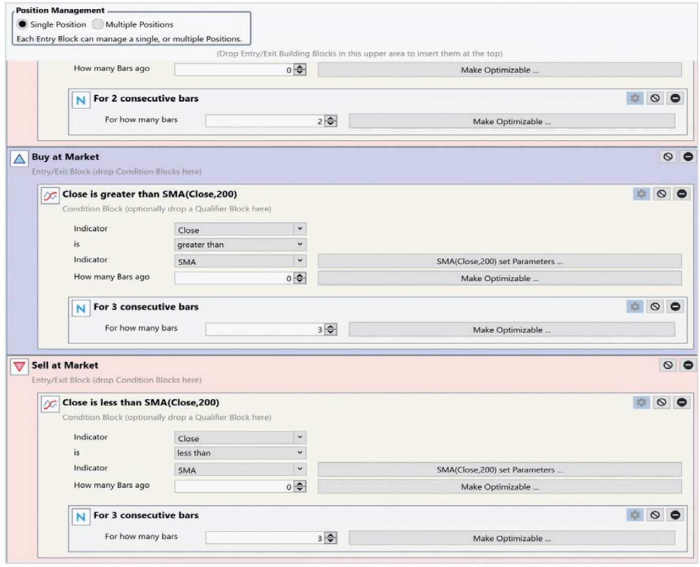Open SMA indicator dropdown in Sell block

(x=240, y=470)
